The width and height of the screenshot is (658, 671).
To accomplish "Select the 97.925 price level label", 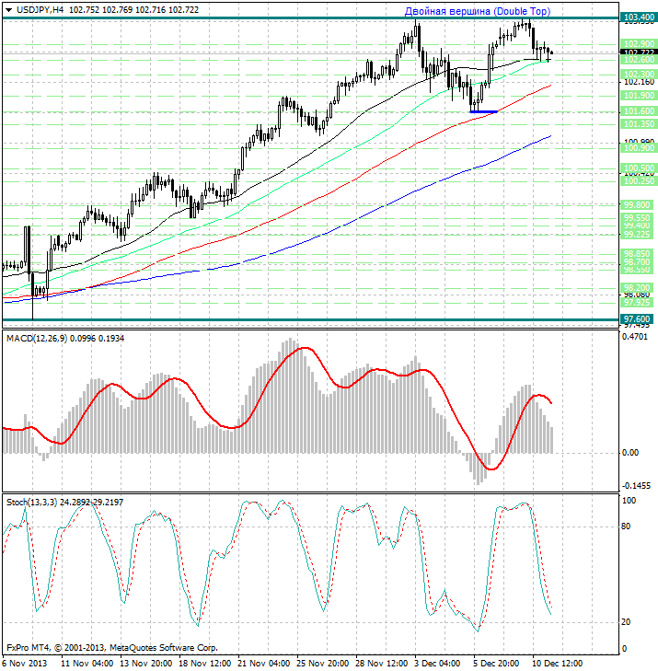I will [x=636, y=303].
